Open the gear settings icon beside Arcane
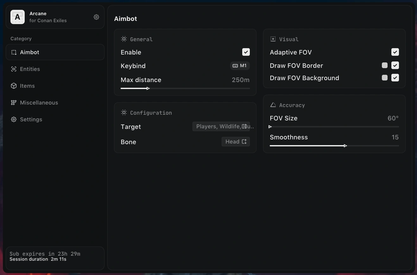 click(96, 17)
